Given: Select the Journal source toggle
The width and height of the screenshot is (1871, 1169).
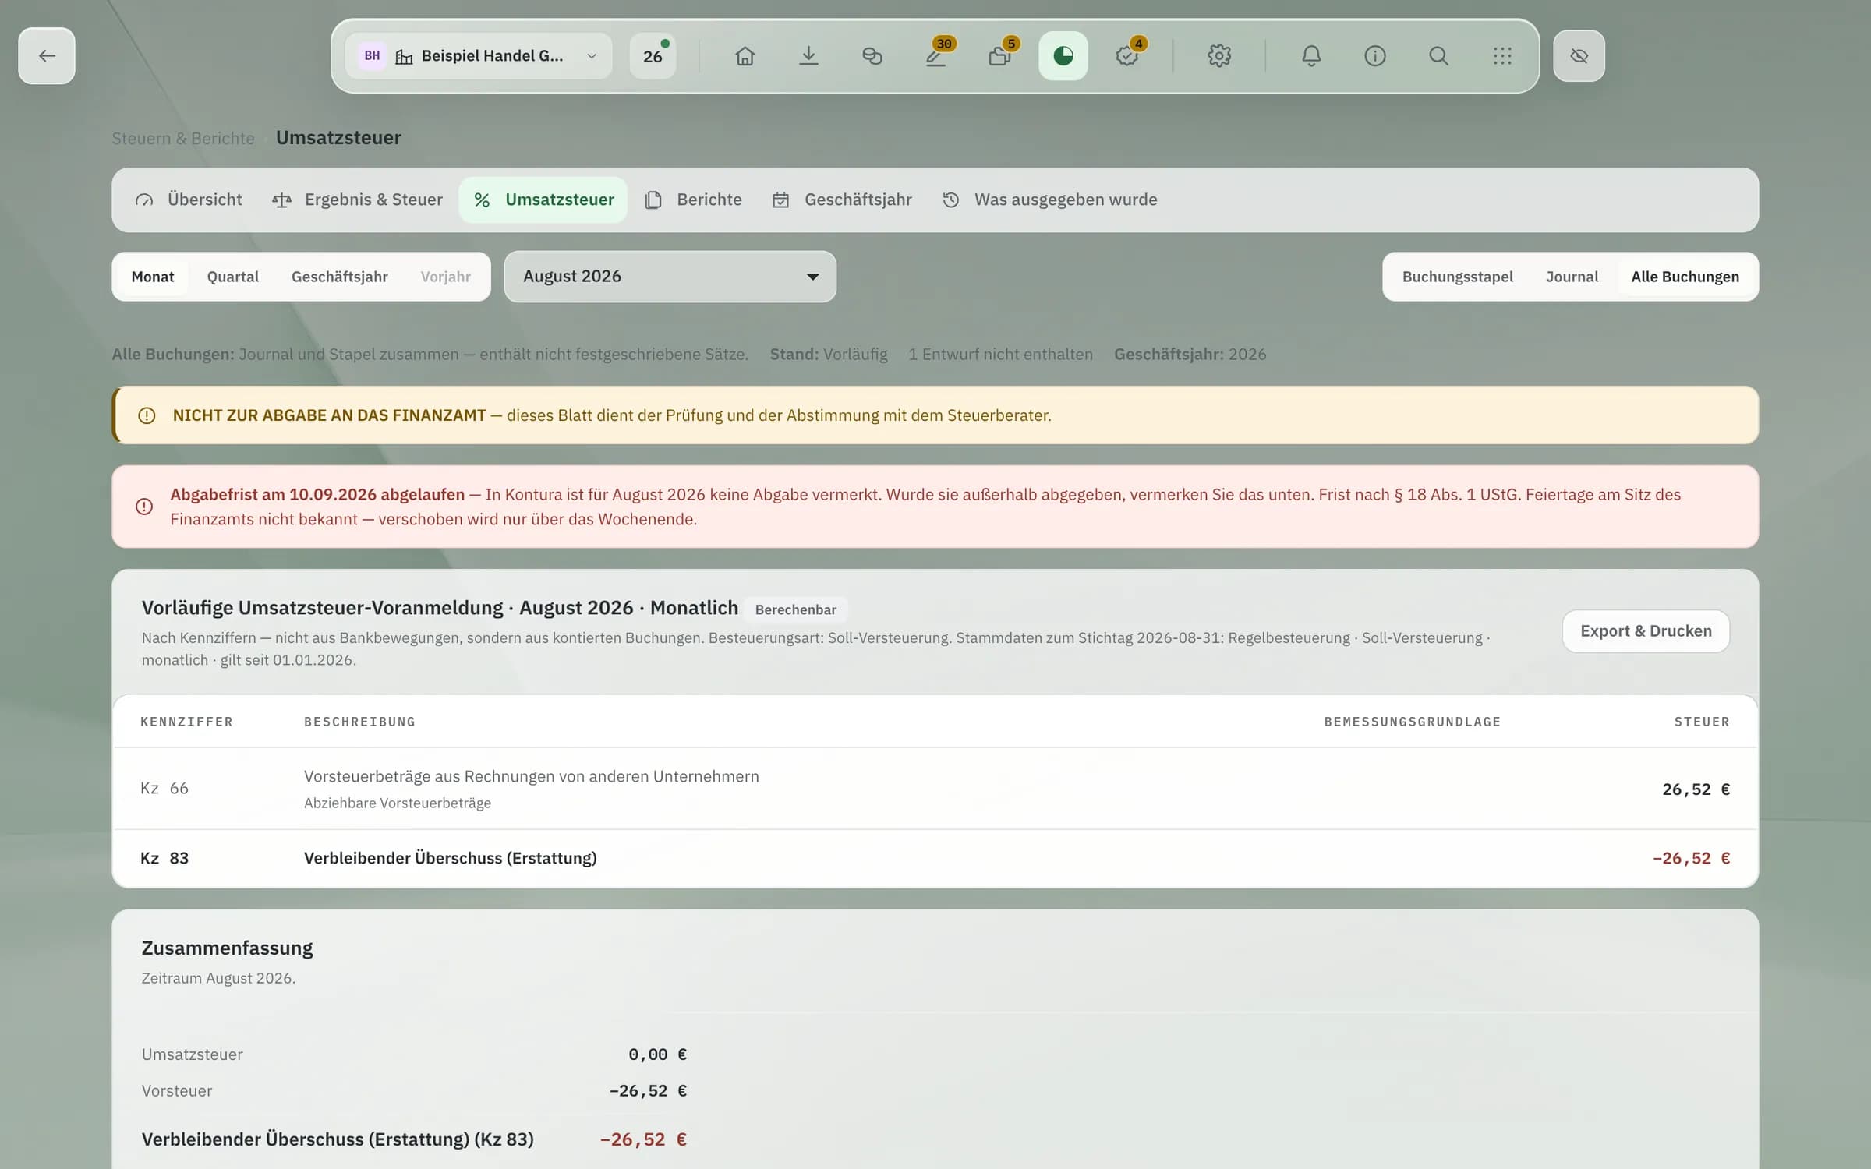Looking at the screenshot, I should 1572,277.
